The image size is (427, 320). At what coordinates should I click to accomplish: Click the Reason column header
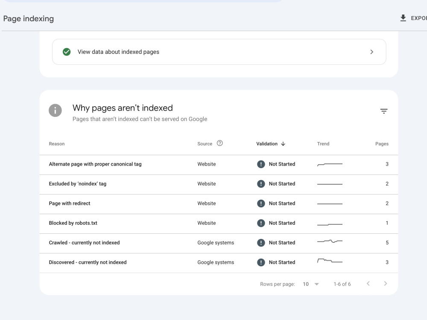coord(57,144)
